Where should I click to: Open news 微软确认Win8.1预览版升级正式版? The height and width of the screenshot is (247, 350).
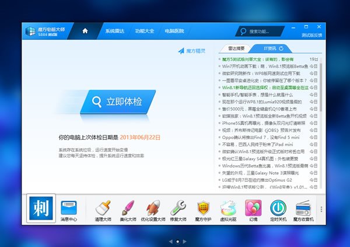[263, 152]
